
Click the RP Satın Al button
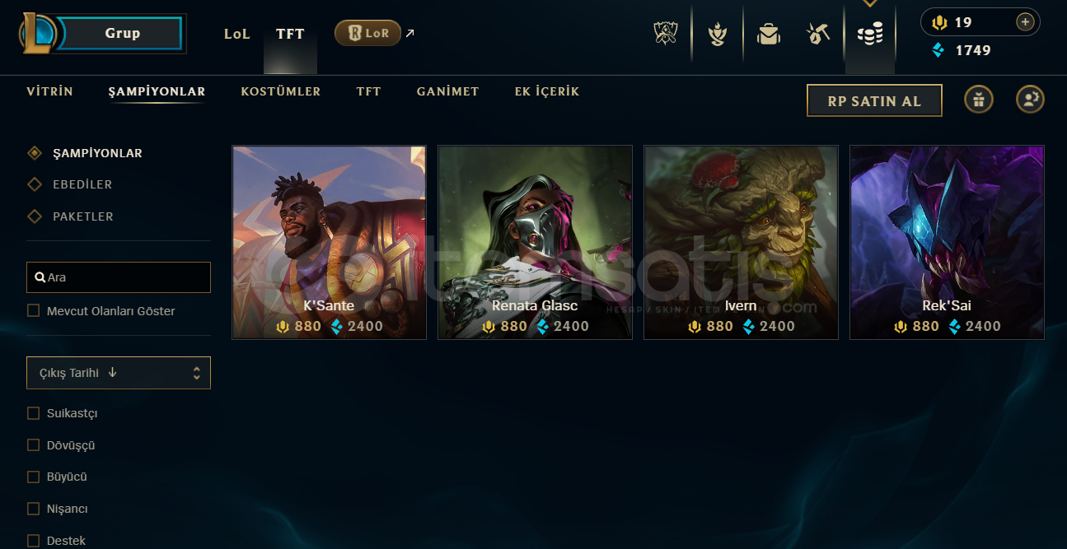[874, 100]
